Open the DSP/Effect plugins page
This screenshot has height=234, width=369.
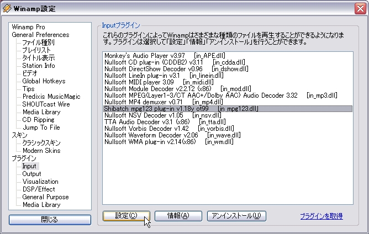[x=39, y=189]
